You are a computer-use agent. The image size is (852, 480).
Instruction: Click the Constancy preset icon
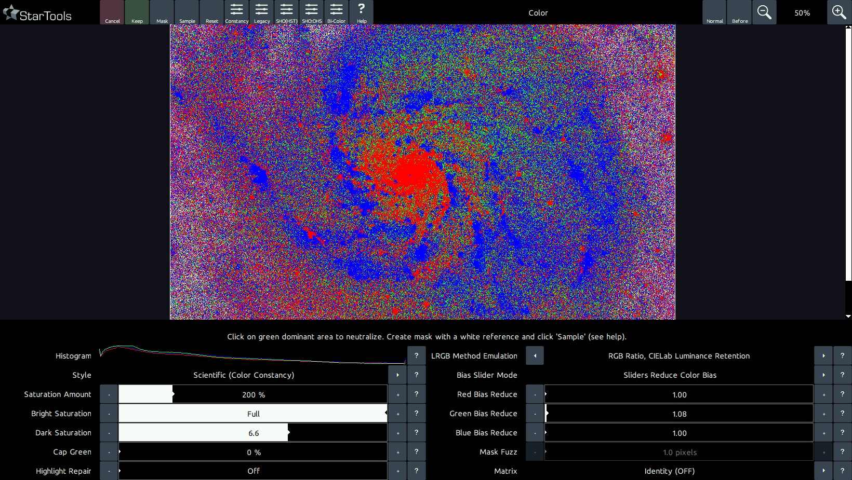(x=236, y=12)
